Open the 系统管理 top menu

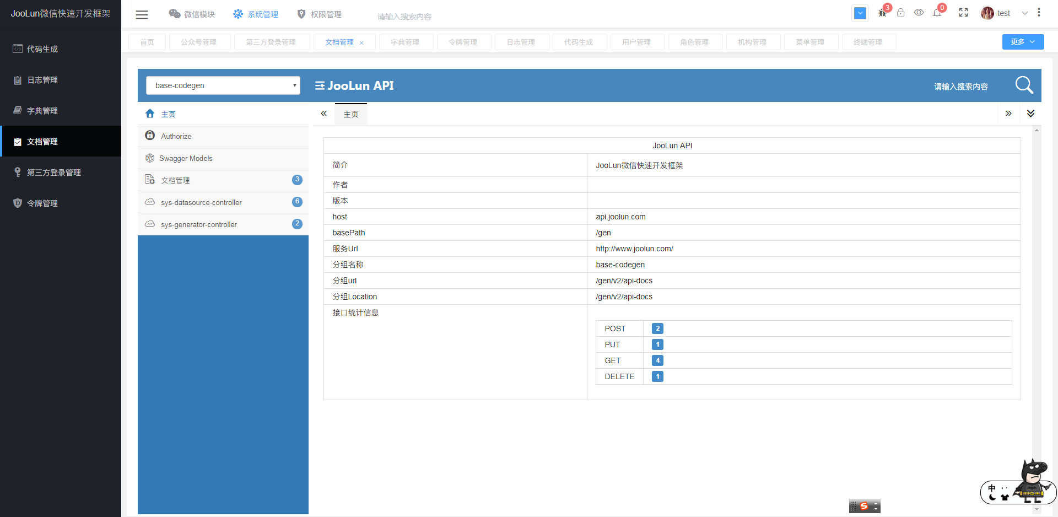(255, 14)
